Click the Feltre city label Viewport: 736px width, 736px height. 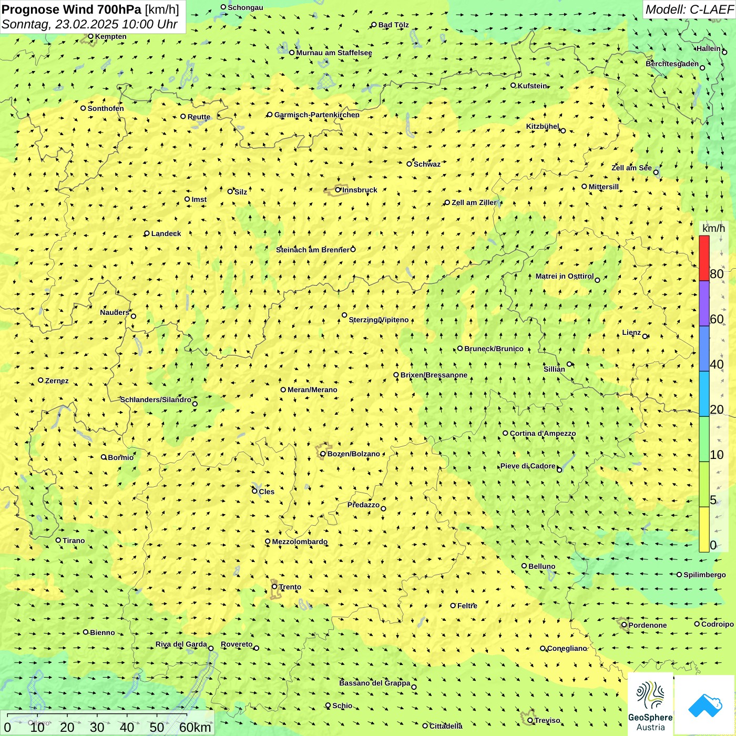pos(467,606)
